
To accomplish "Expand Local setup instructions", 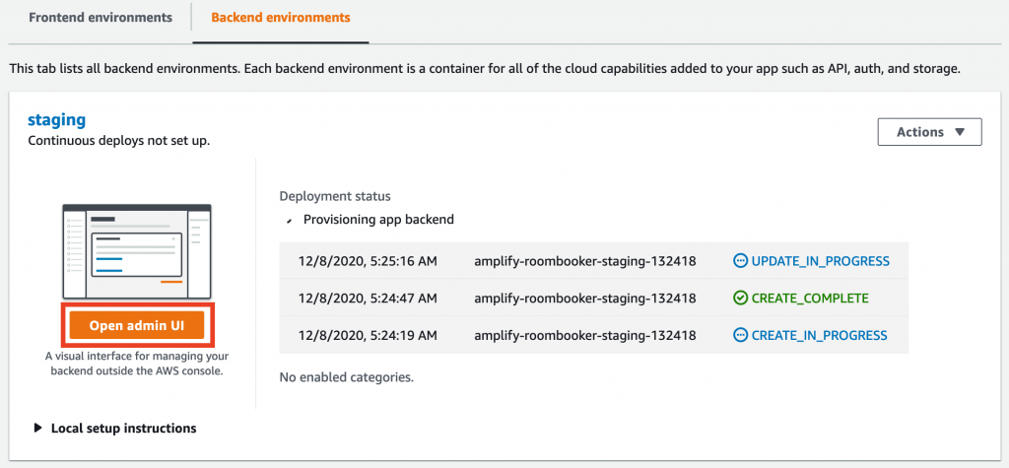I will pyautogui.click(x=116, y=428).
